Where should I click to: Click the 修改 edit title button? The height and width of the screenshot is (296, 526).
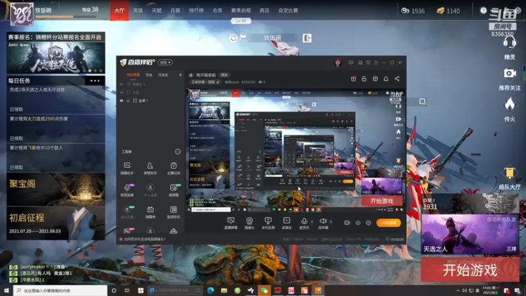(x=224, y=75)
